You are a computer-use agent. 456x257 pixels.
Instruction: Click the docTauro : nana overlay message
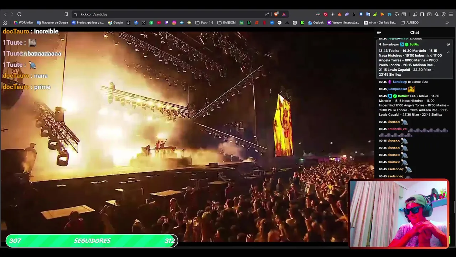25,76
